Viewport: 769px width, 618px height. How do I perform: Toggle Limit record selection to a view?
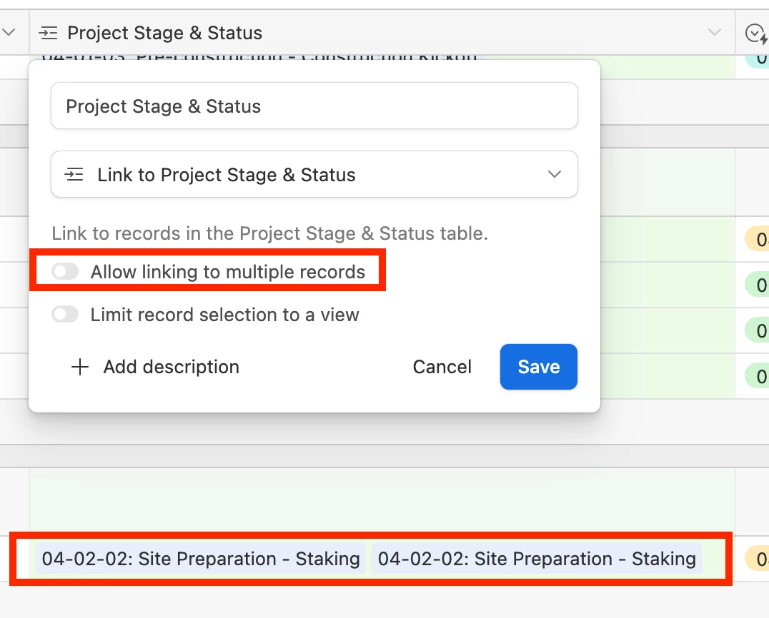[65, 315]
